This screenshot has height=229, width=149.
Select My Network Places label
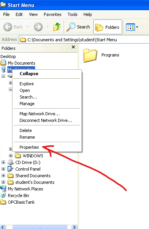tap(25, 189)
